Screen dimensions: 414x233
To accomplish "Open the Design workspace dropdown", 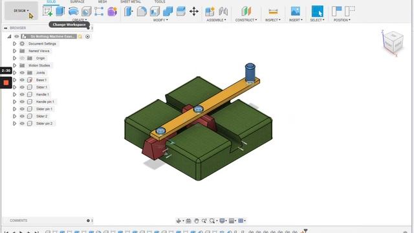I will pyautogui.click(x=21, y=10).
